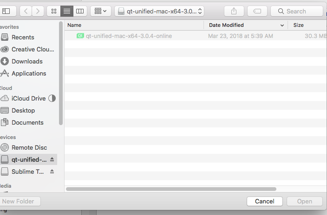Toggle sort direction chevron on Date Modified
The height and width of the screenshot is (215, 327).
click(282, 25)
